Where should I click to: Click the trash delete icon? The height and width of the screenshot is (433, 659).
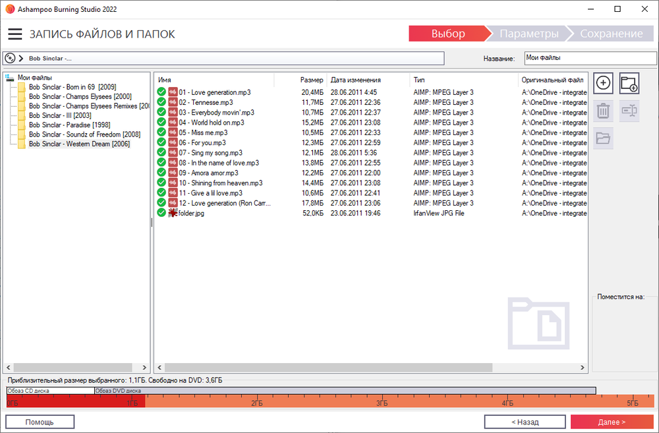click(603, 111)
